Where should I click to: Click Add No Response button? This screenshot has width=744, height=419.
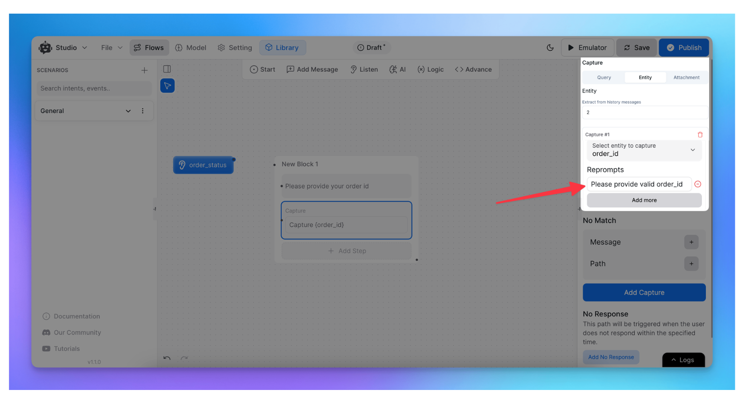[x=611, y=357]
